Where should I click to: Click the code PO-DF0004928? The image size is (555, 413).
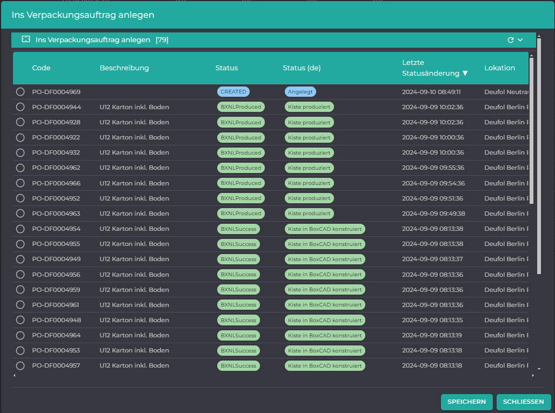56,122
